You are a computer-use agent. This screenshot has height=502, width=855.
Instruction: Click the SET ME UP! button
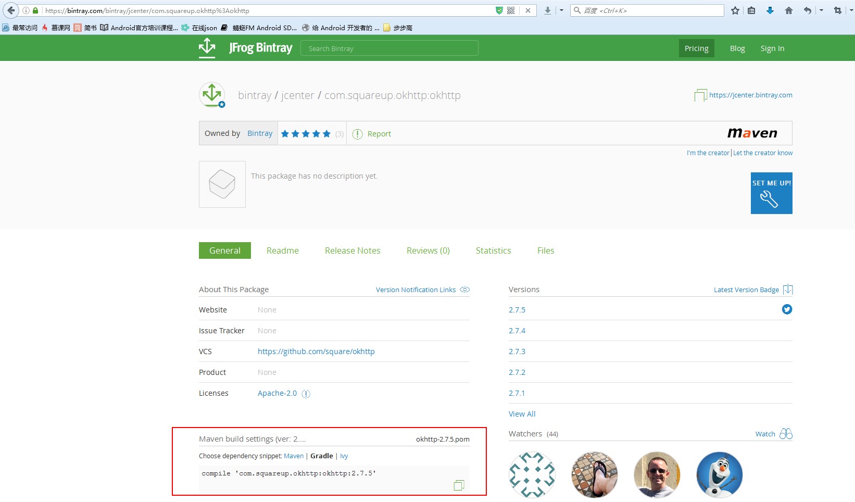(772, 193)
